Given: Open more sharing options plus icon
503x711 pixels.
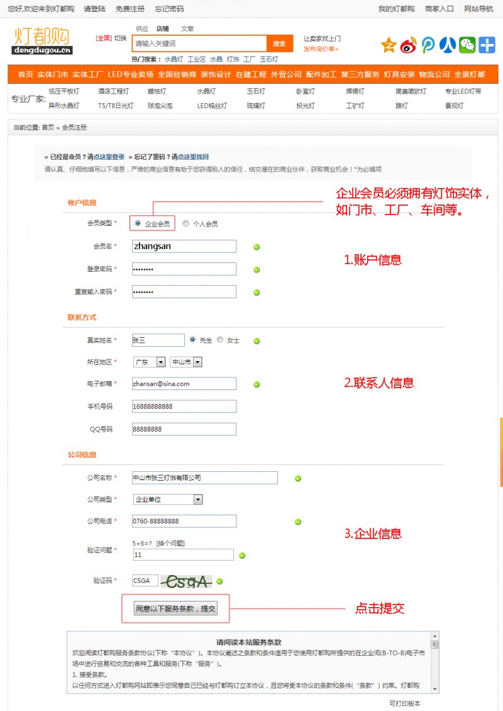Looking at the screenshot, I should coord(487,45).
